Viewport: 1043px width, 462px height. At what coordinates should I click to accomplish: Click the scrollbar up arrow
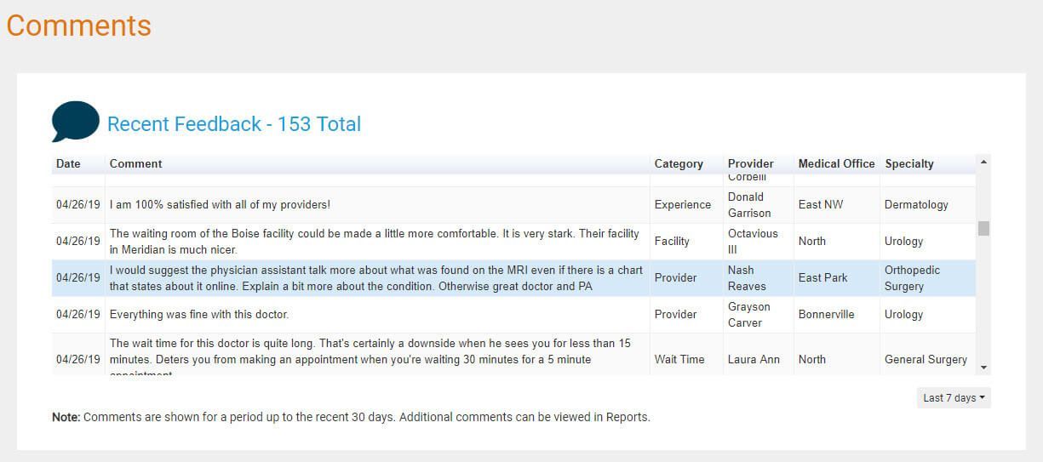[x=983, y=162]
